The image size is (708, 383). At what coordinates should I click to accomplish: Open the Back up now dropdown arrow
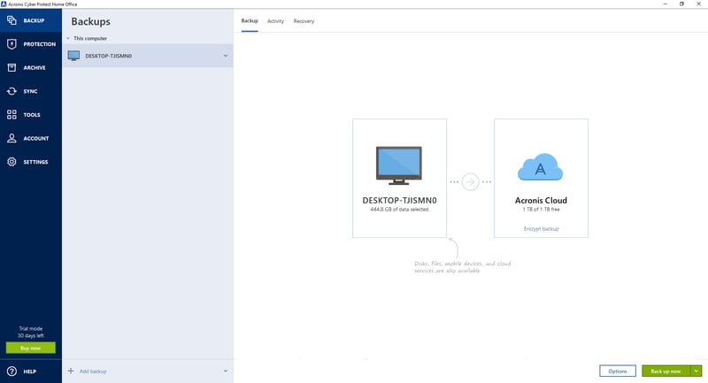coord(696,371)
